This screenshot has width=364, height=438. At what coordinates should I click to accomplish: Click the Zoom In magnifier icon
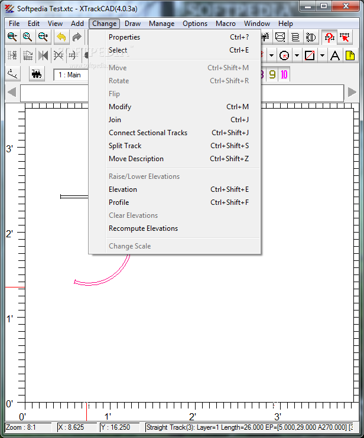pos(12,37)
